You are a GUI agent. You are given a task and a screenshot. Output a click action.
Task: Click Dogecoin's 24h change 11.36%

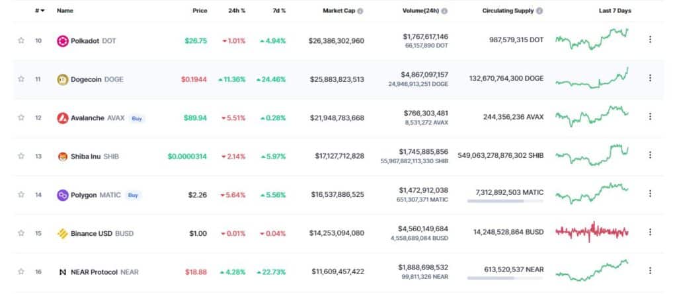coord(232,79)
